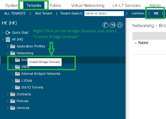
Task: Select Policies in the tree
Action: 22,101
